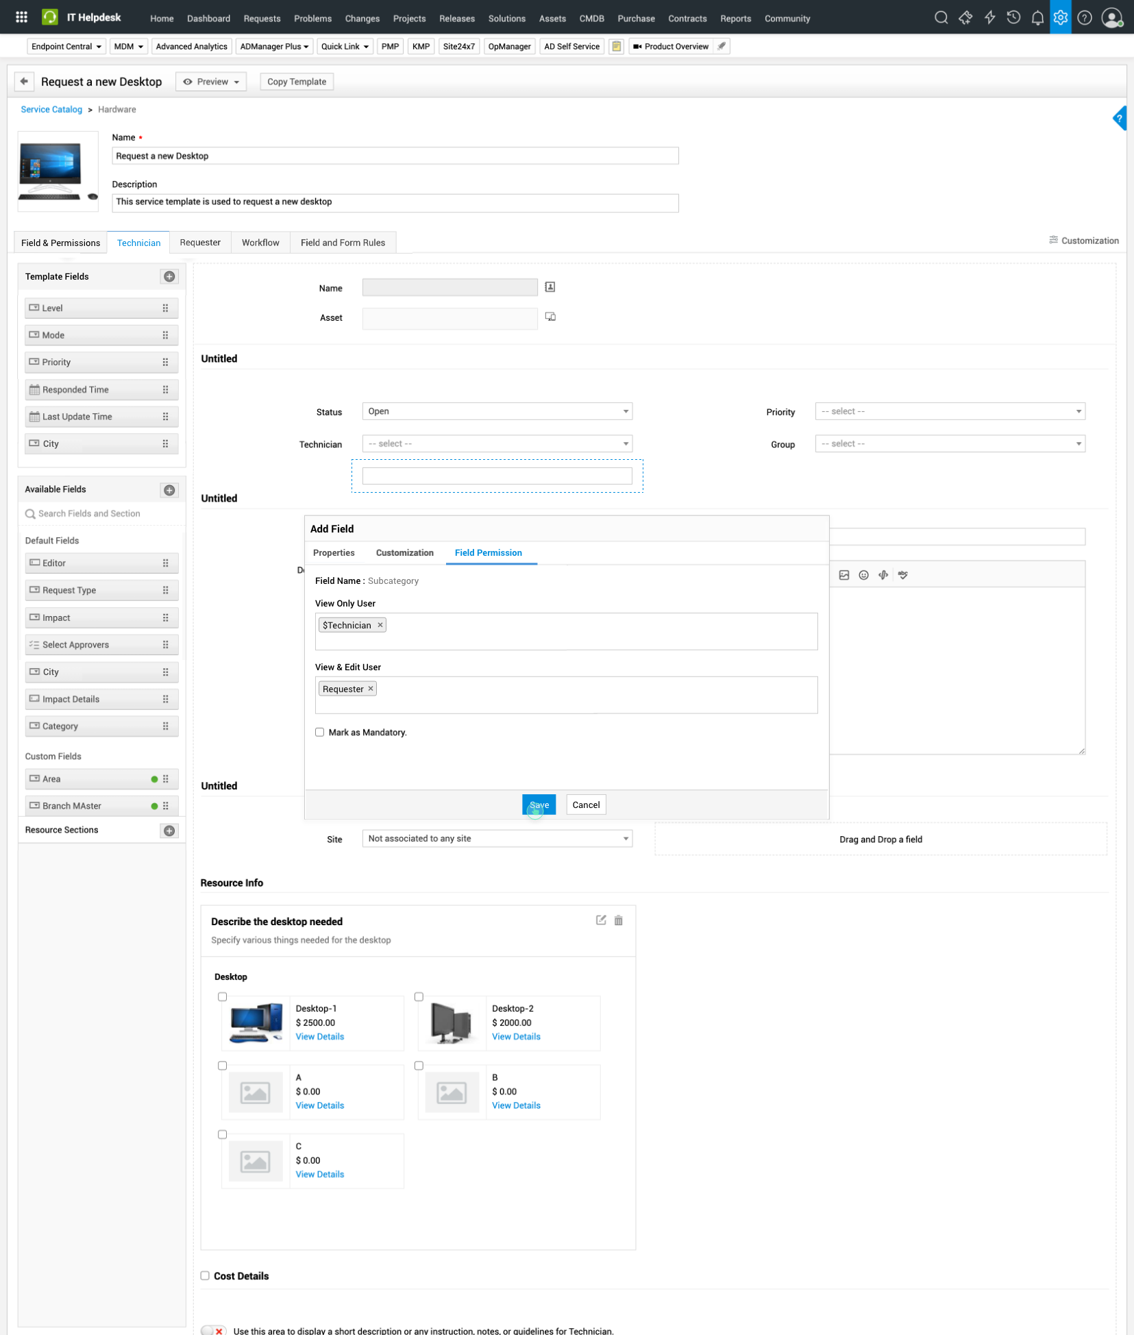Click the Search Fields and Section box

coord(103,513)
